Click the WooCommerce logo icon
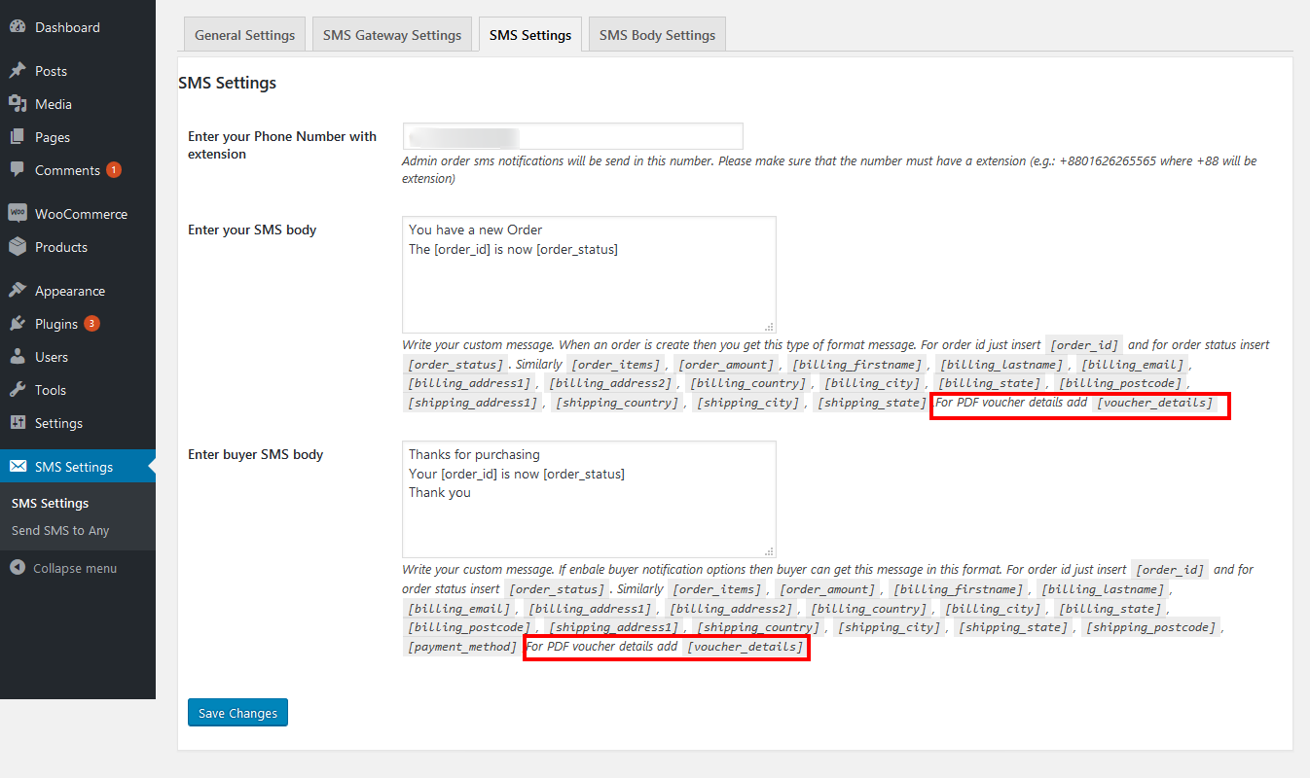 pyautogui.click(x=18, y=214)
